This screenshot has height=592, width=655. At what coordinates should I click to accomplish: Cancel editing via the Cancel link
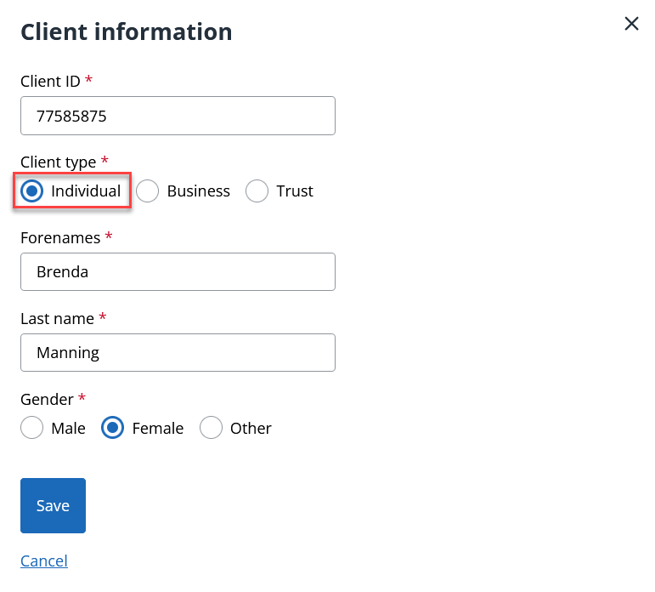click(x=44, y=561)
